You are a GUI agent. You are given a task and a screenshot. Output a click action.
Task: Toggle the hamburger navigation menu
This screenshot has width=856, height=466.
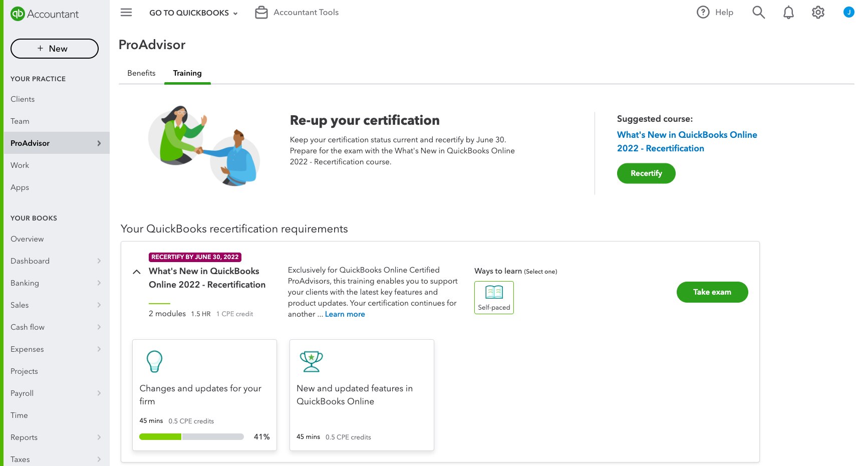pos(126,12)
